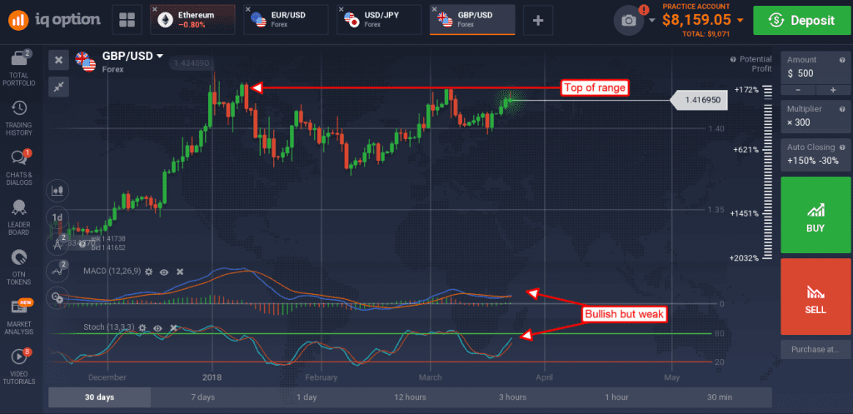
Task: Select the 7 days time range
Action: 203,397
